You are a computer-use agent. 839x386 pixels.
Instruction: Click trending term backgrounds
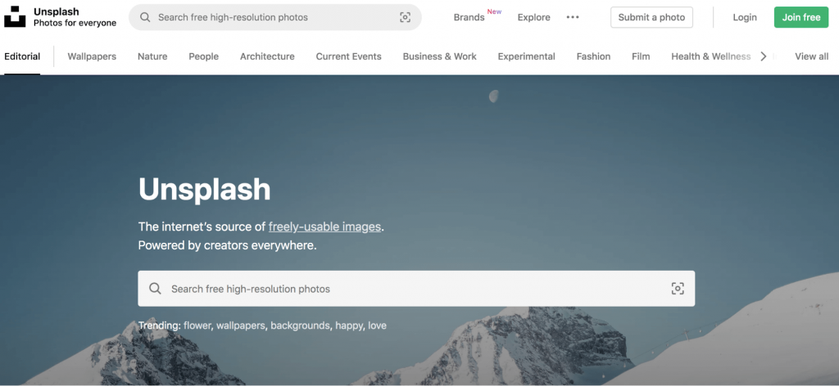click(x=301, y=325)
